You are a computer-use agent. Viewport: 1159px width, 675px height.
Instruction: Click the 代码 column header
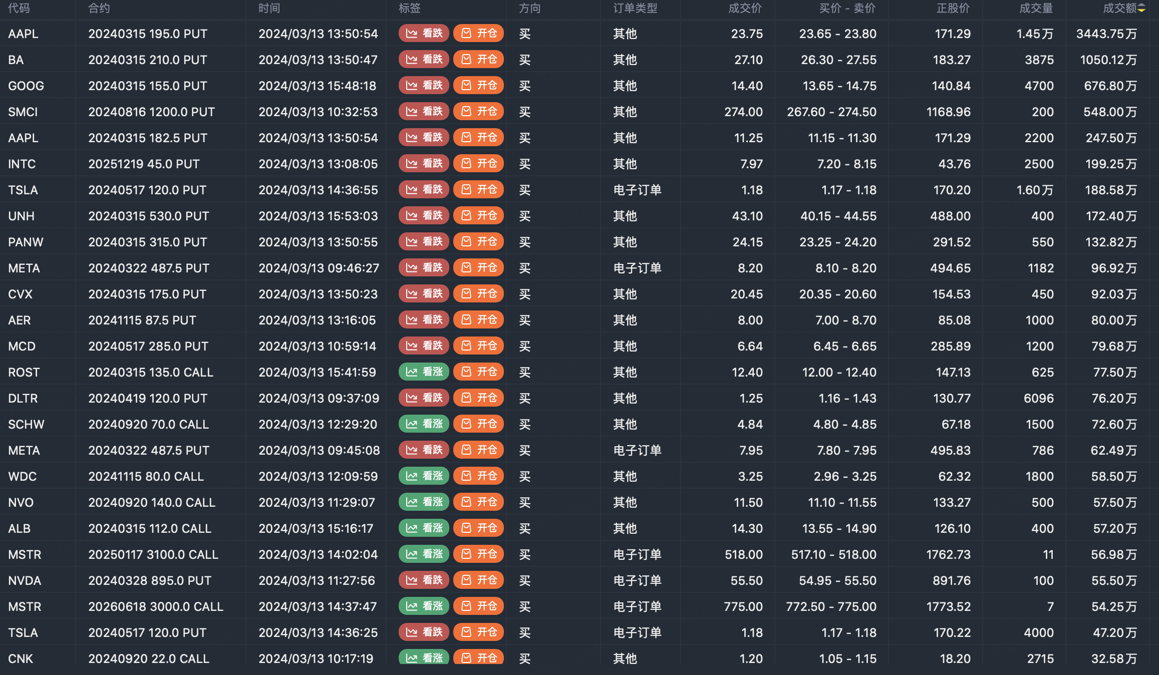point(19,8)
